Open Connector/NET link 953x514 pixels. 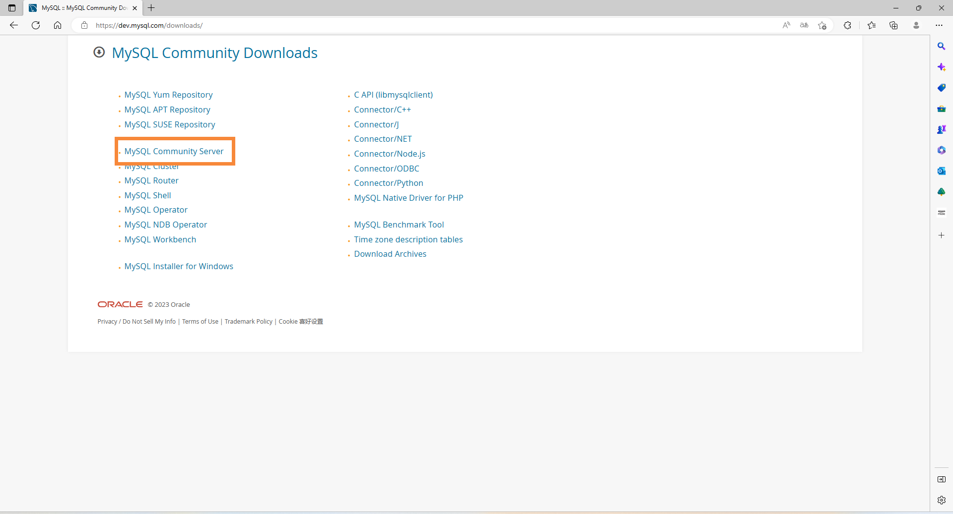[x=383, y=139]
